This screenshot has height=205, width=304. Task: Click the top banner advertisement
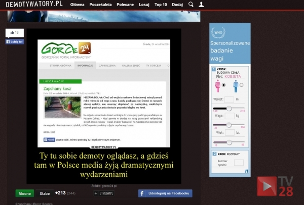[x=104, y=16]
